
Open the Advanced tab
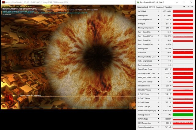[160, 7]
